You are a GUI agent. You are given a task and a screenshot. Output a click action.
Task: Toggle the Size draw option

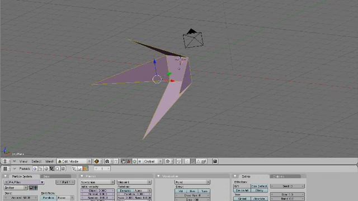192,191
